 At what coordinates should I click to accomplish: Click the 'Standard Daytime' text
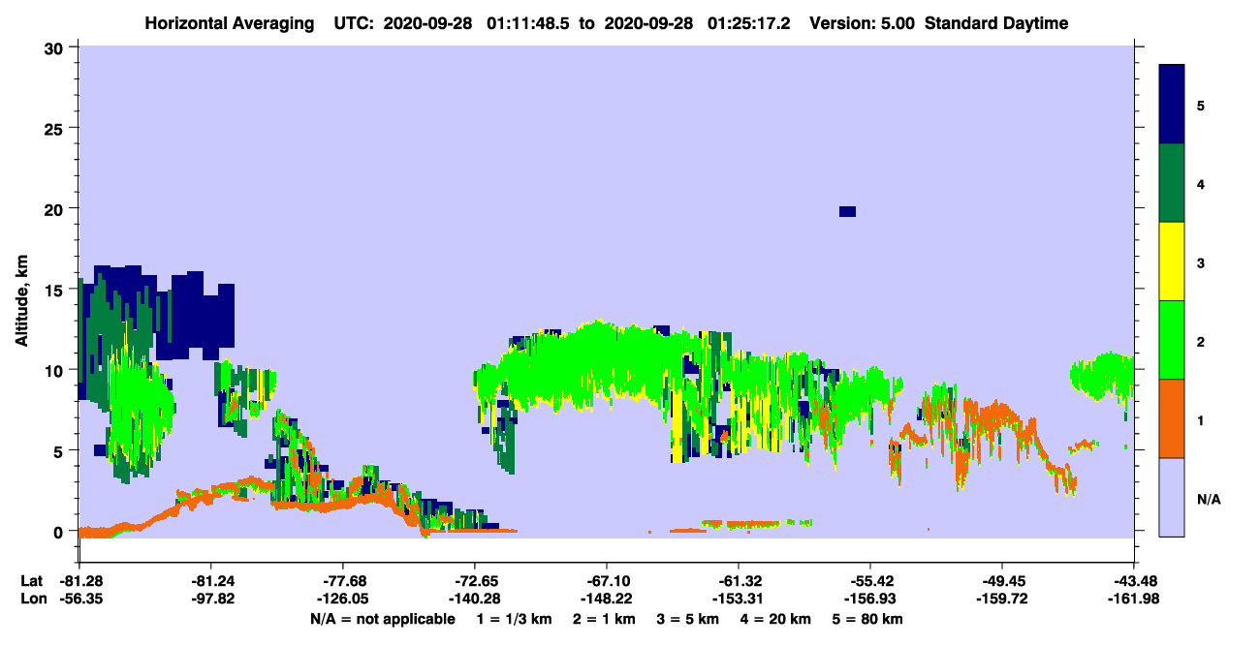[x=996, y=23]
